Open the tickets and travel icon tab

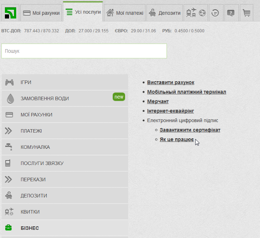196,13
